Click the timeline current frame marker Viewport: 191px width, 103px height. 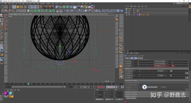(x=28, y=84)
